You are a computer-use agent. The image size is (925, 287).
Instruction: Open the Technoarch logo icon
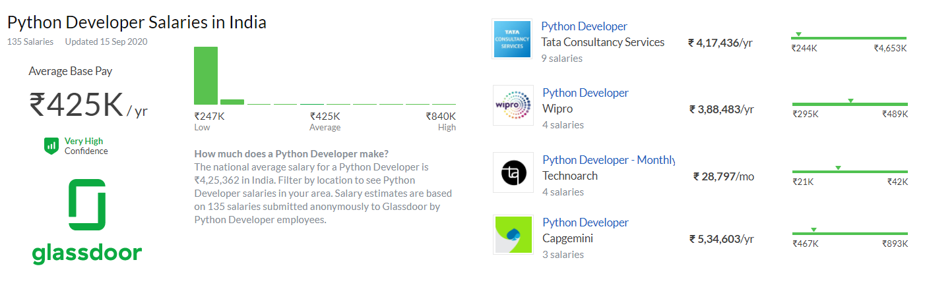[x=513, y=172]
